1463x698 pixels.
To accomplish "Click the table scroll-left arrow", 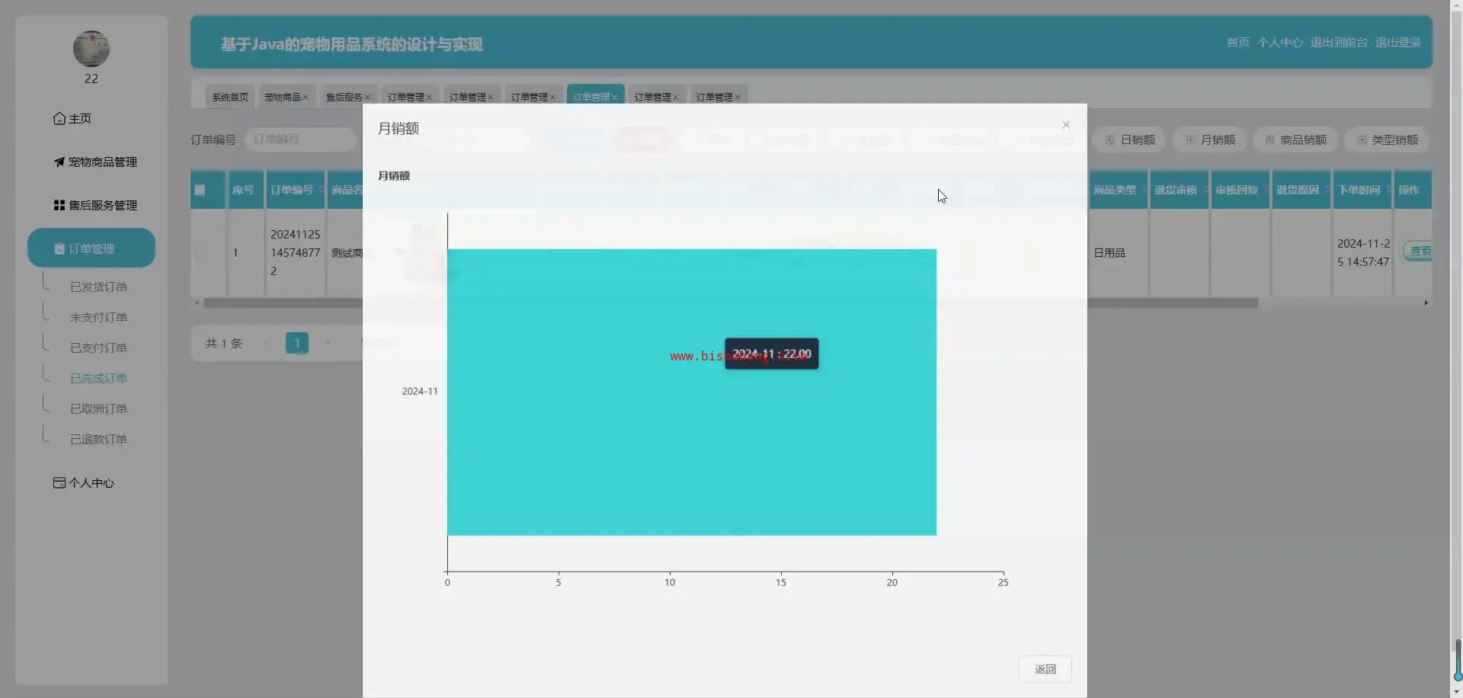I will [x=197, y=303].
